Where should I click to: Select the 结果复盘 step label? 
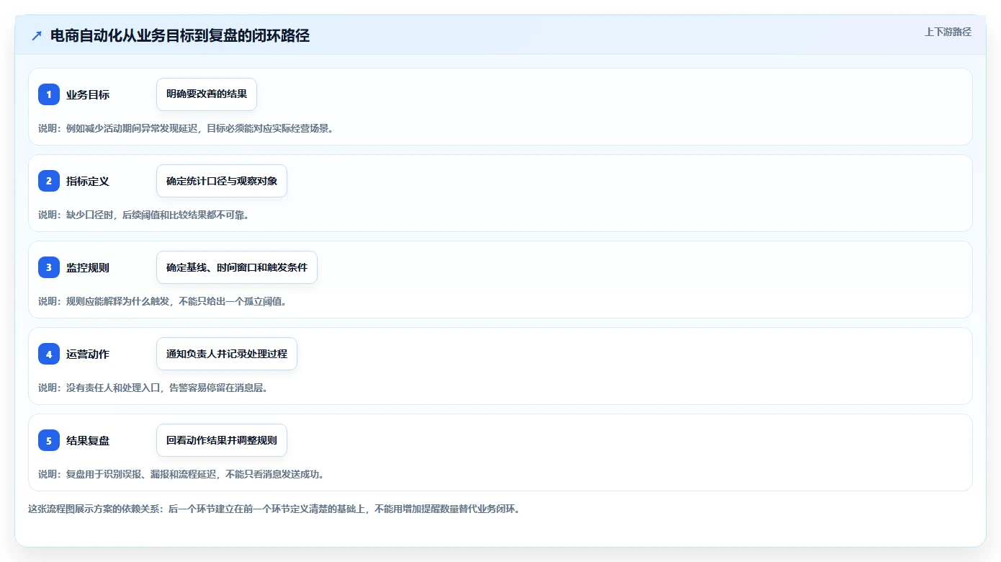point(88,440)
